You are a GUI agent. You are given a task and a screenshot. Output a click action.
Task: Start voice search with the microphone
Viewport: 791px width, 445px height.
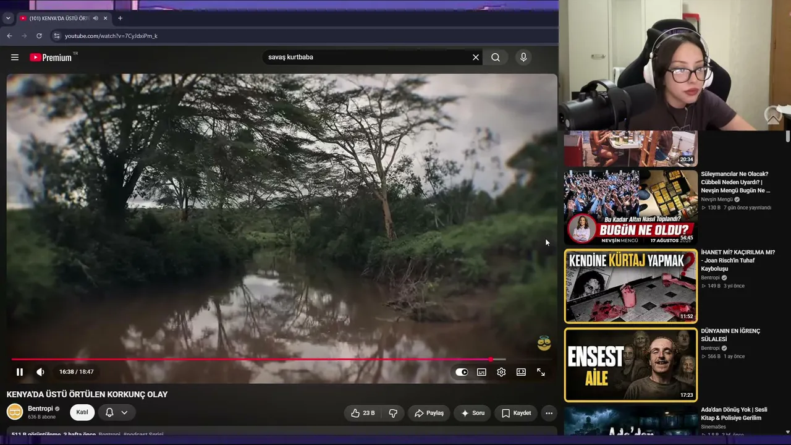pos(523,57)
